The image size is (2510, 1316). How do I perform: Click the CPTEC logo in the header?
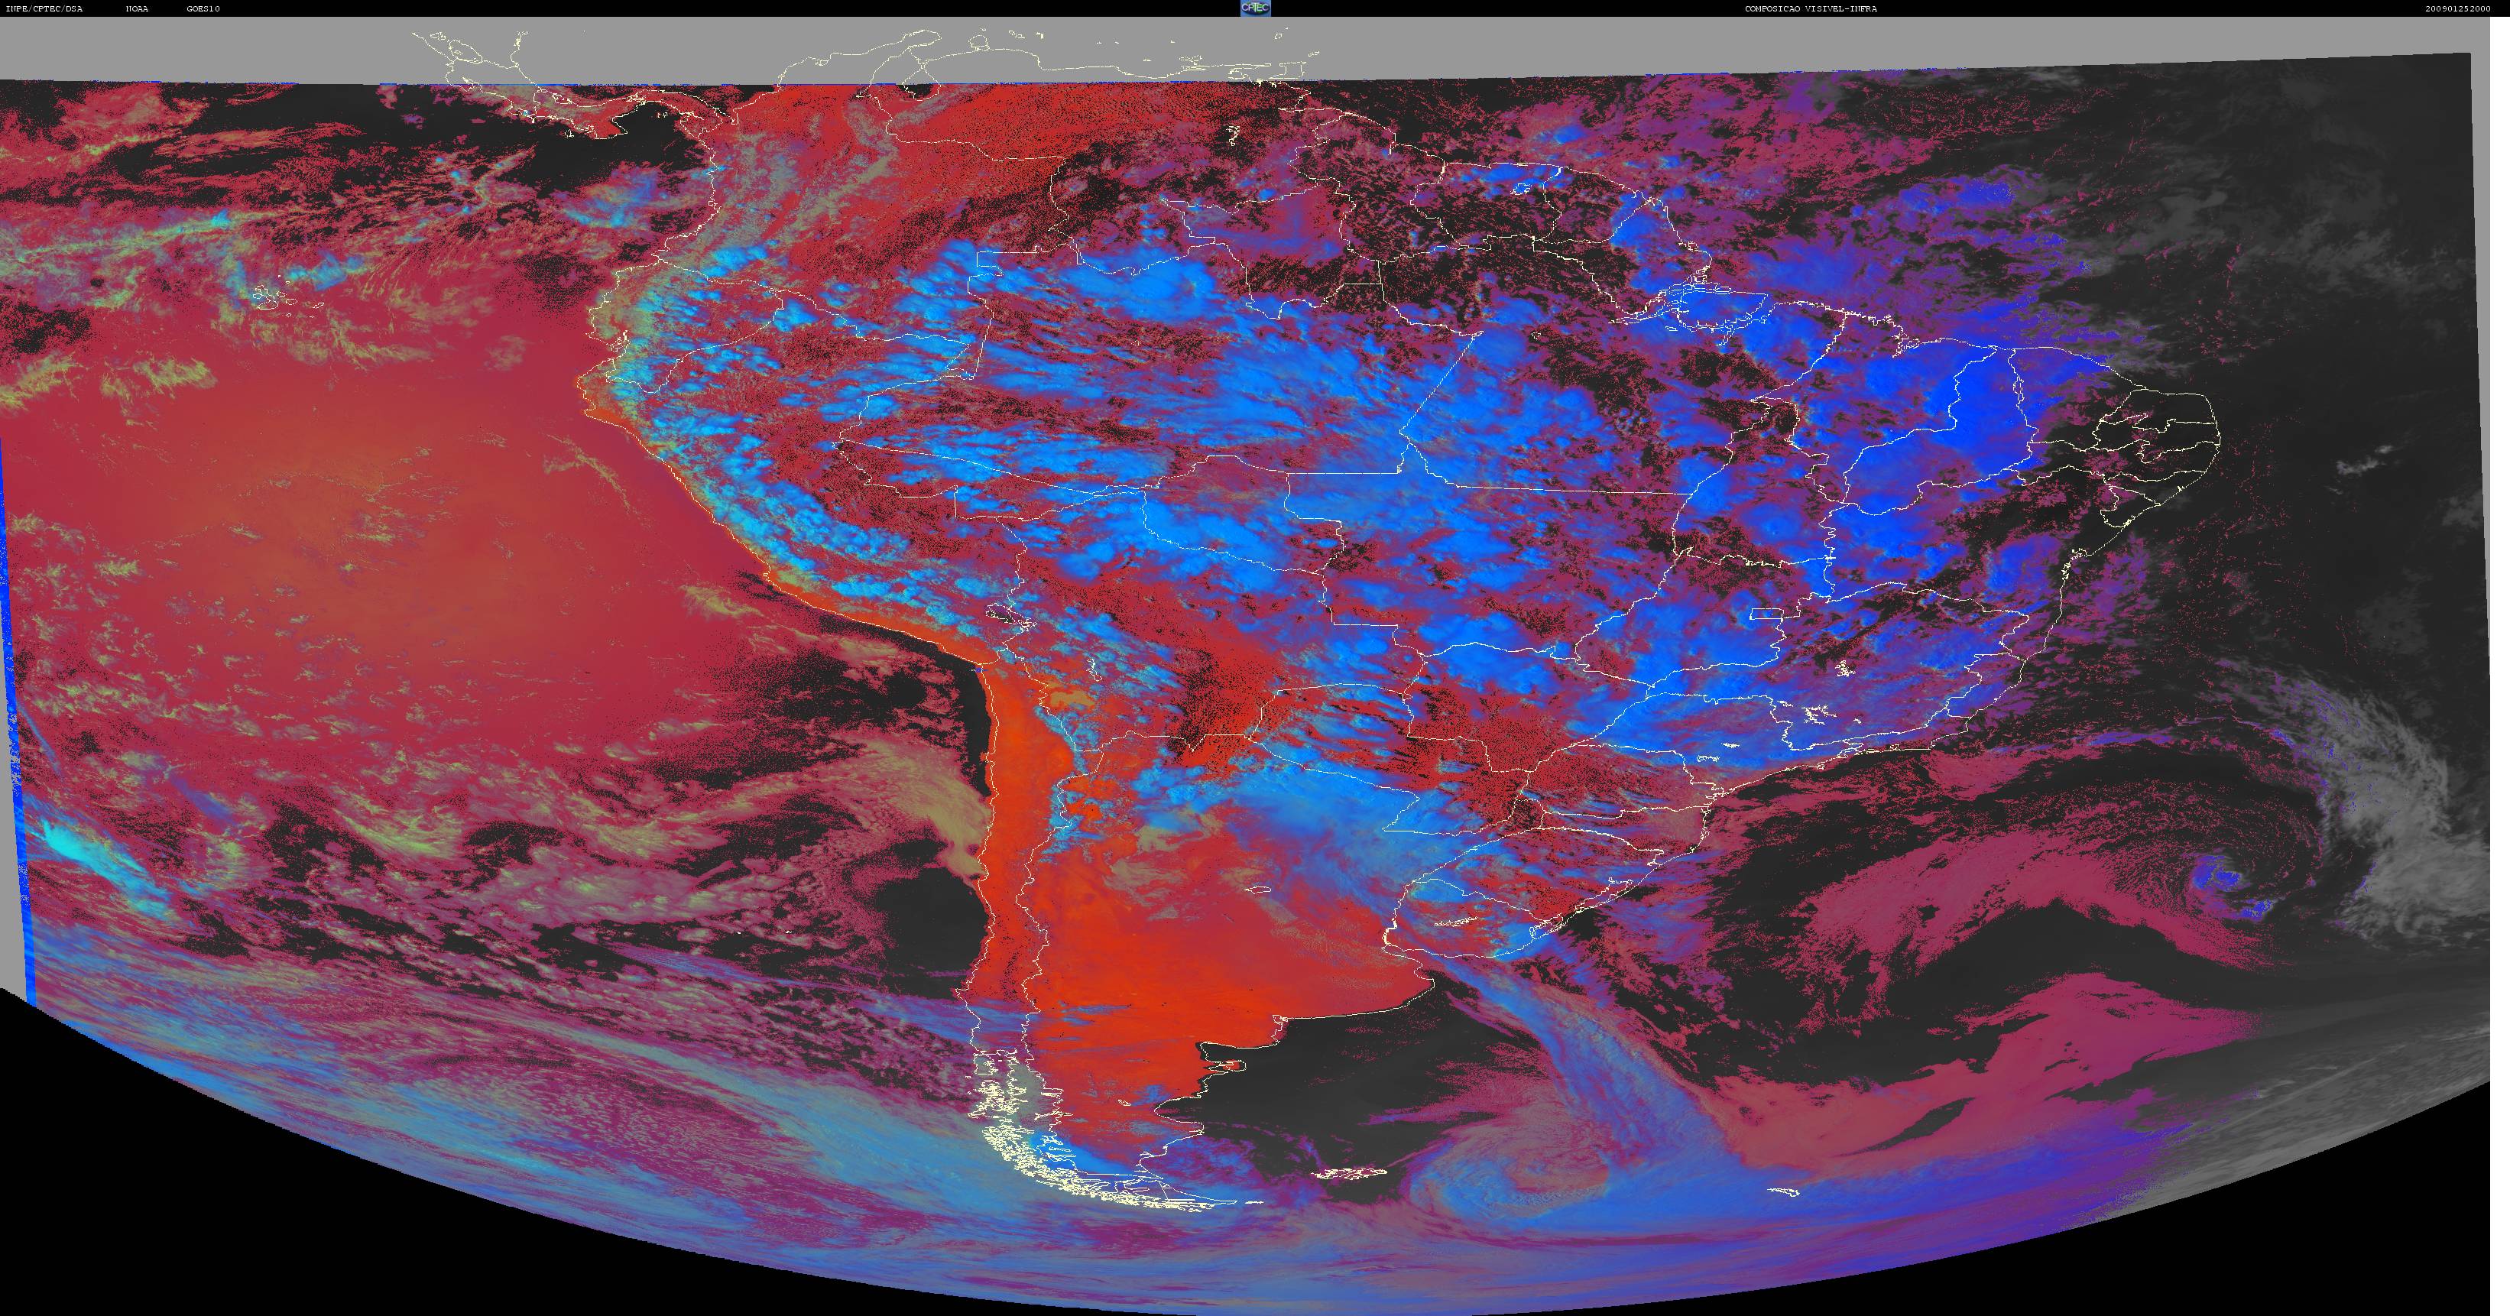(1255, 8)
